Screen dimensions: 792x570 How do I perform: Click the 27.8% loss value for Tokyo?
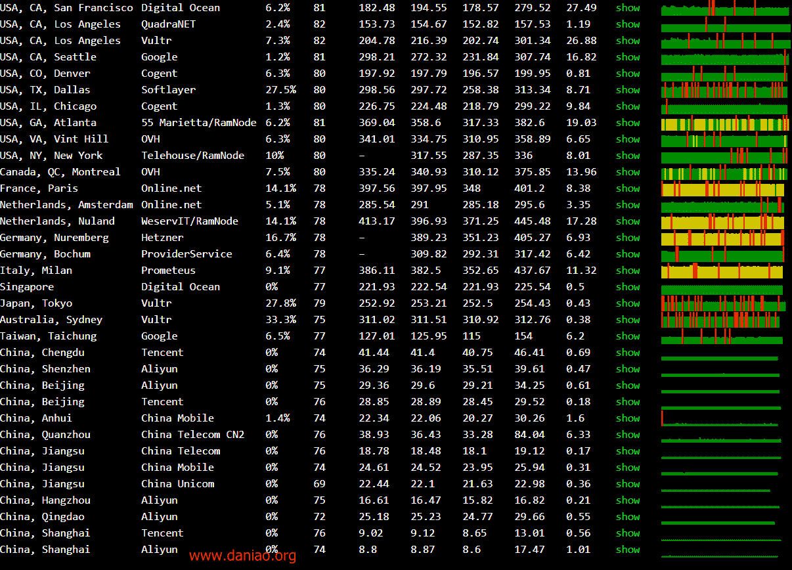(x=280, y=303)
